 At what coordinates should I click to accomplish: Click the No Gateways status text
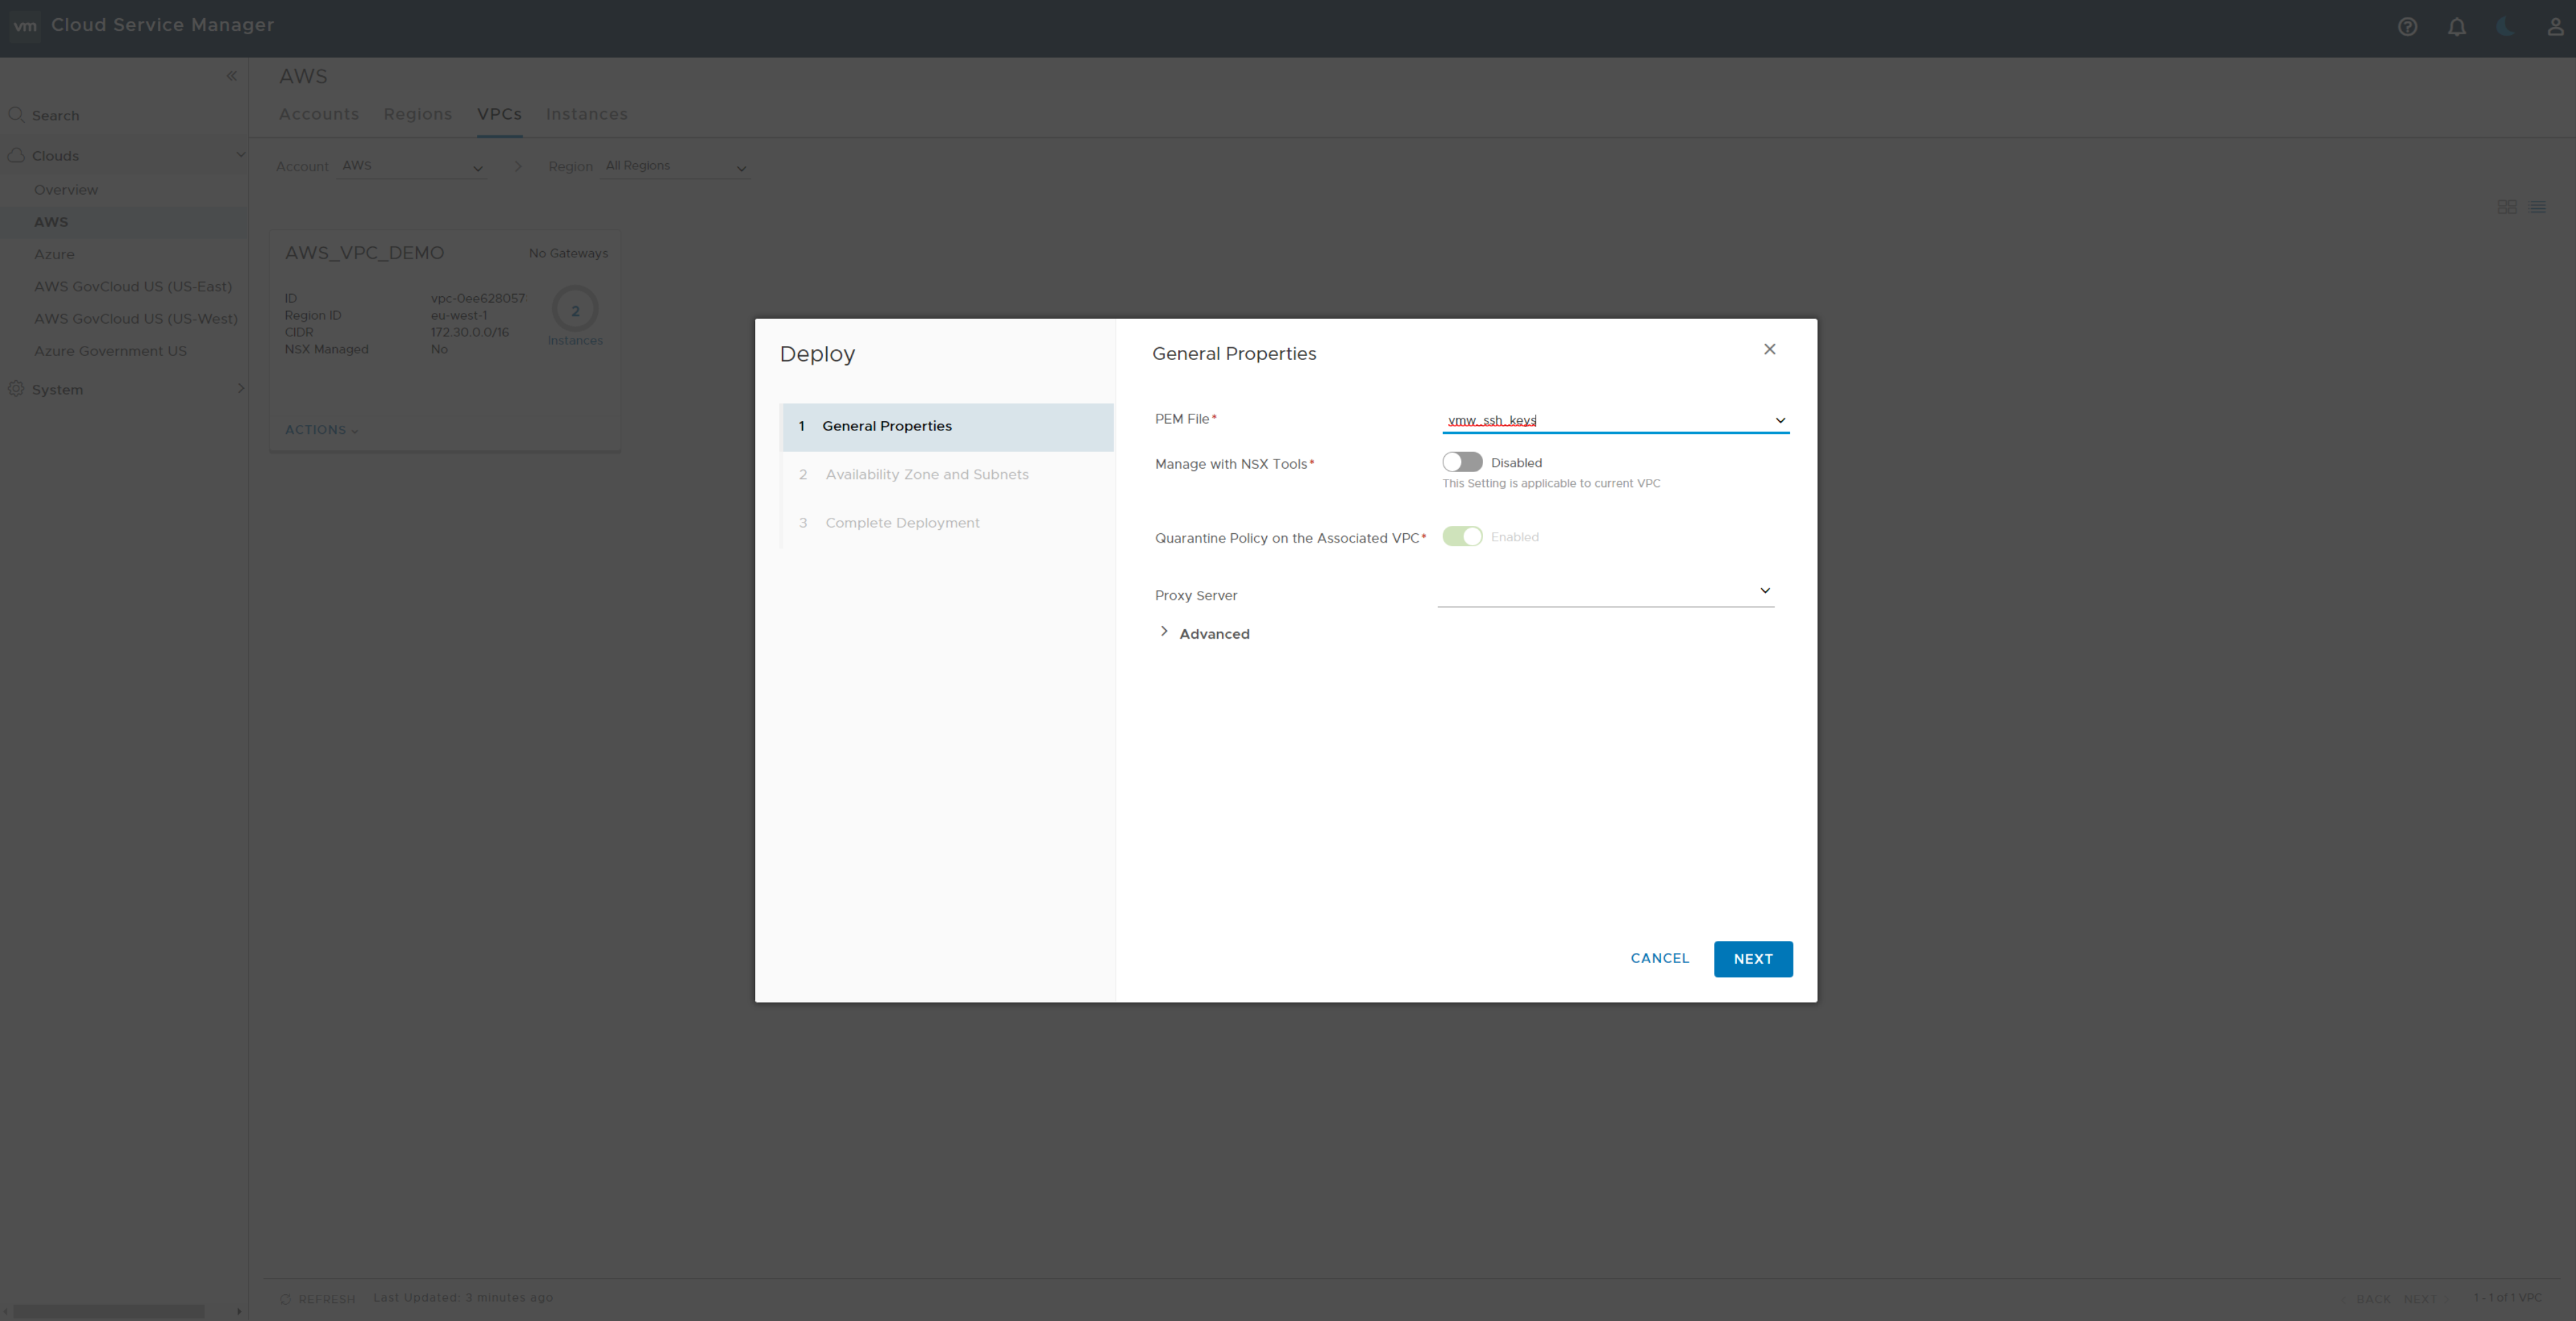coord(568,253)
